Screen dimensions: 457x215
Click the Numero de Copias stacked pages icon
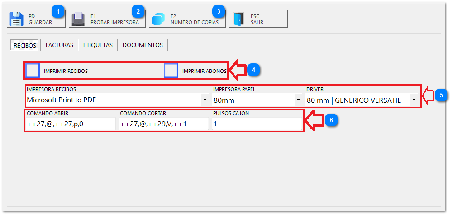tap(159, 19)
